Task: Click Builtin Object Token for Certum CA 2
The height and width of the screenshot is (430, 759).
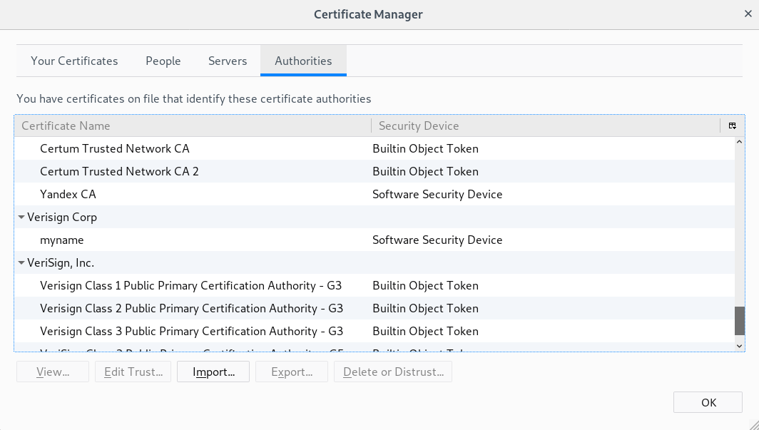Action: tap(425, 171)
